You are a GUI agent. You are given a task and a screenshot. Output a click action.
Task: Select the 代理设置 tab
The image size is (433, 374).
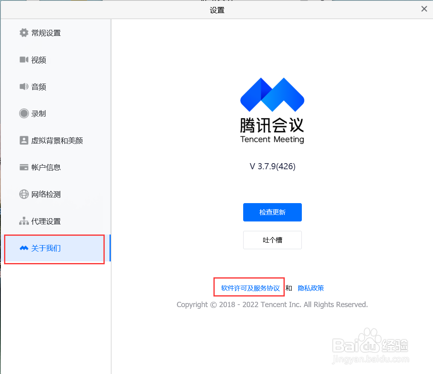(x=56, y=221)
